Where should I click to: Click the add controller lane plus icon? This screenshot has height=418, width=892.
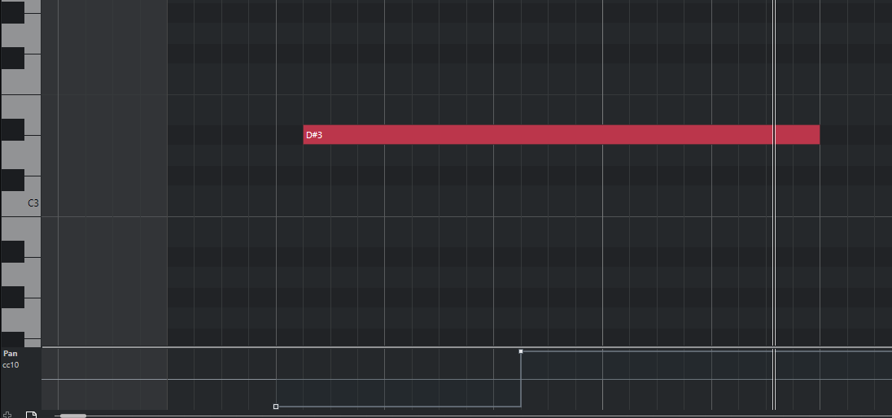pyautogui.click(x=7, y=415)
